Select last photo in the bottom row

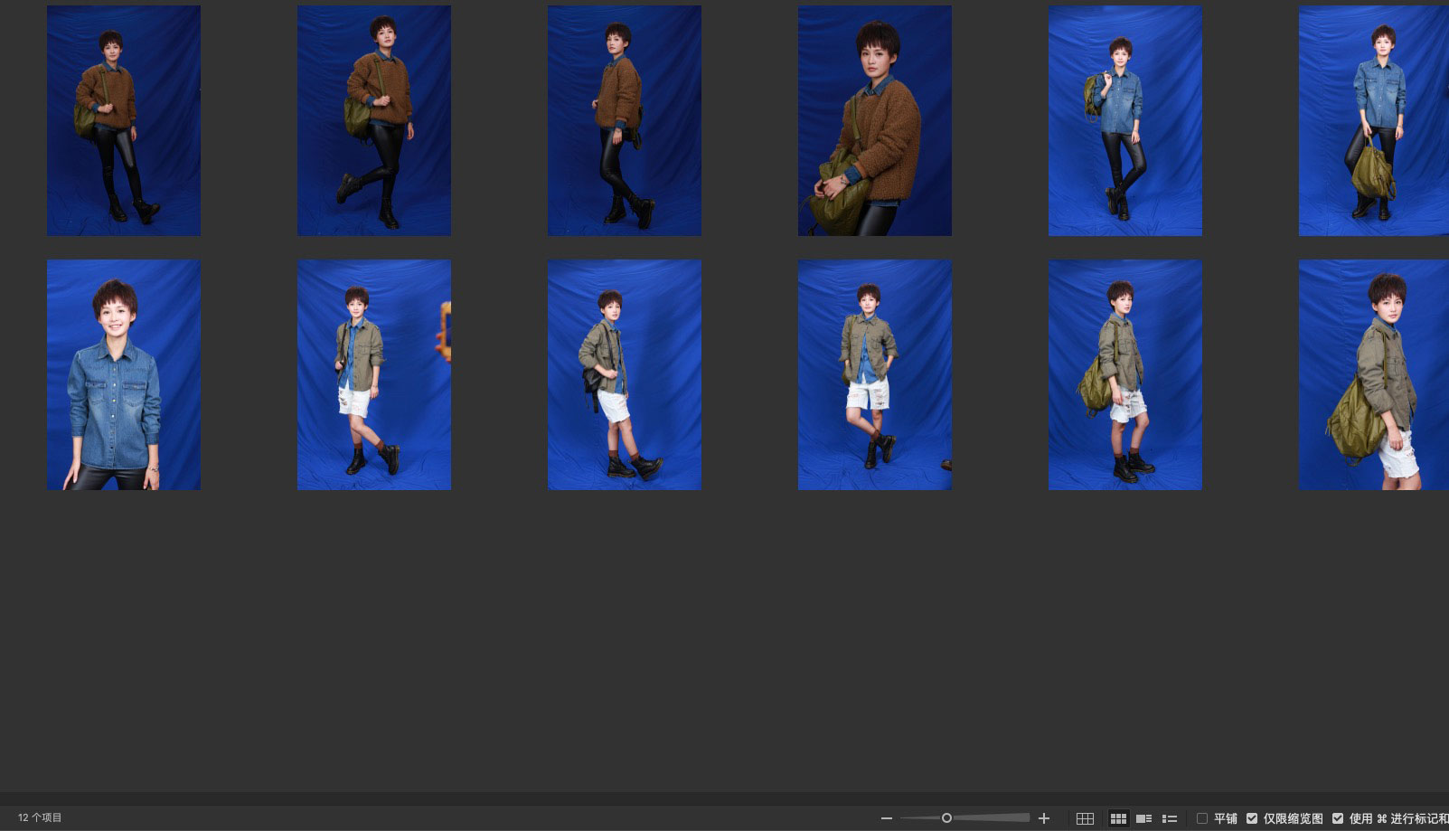coord(1373,374)
